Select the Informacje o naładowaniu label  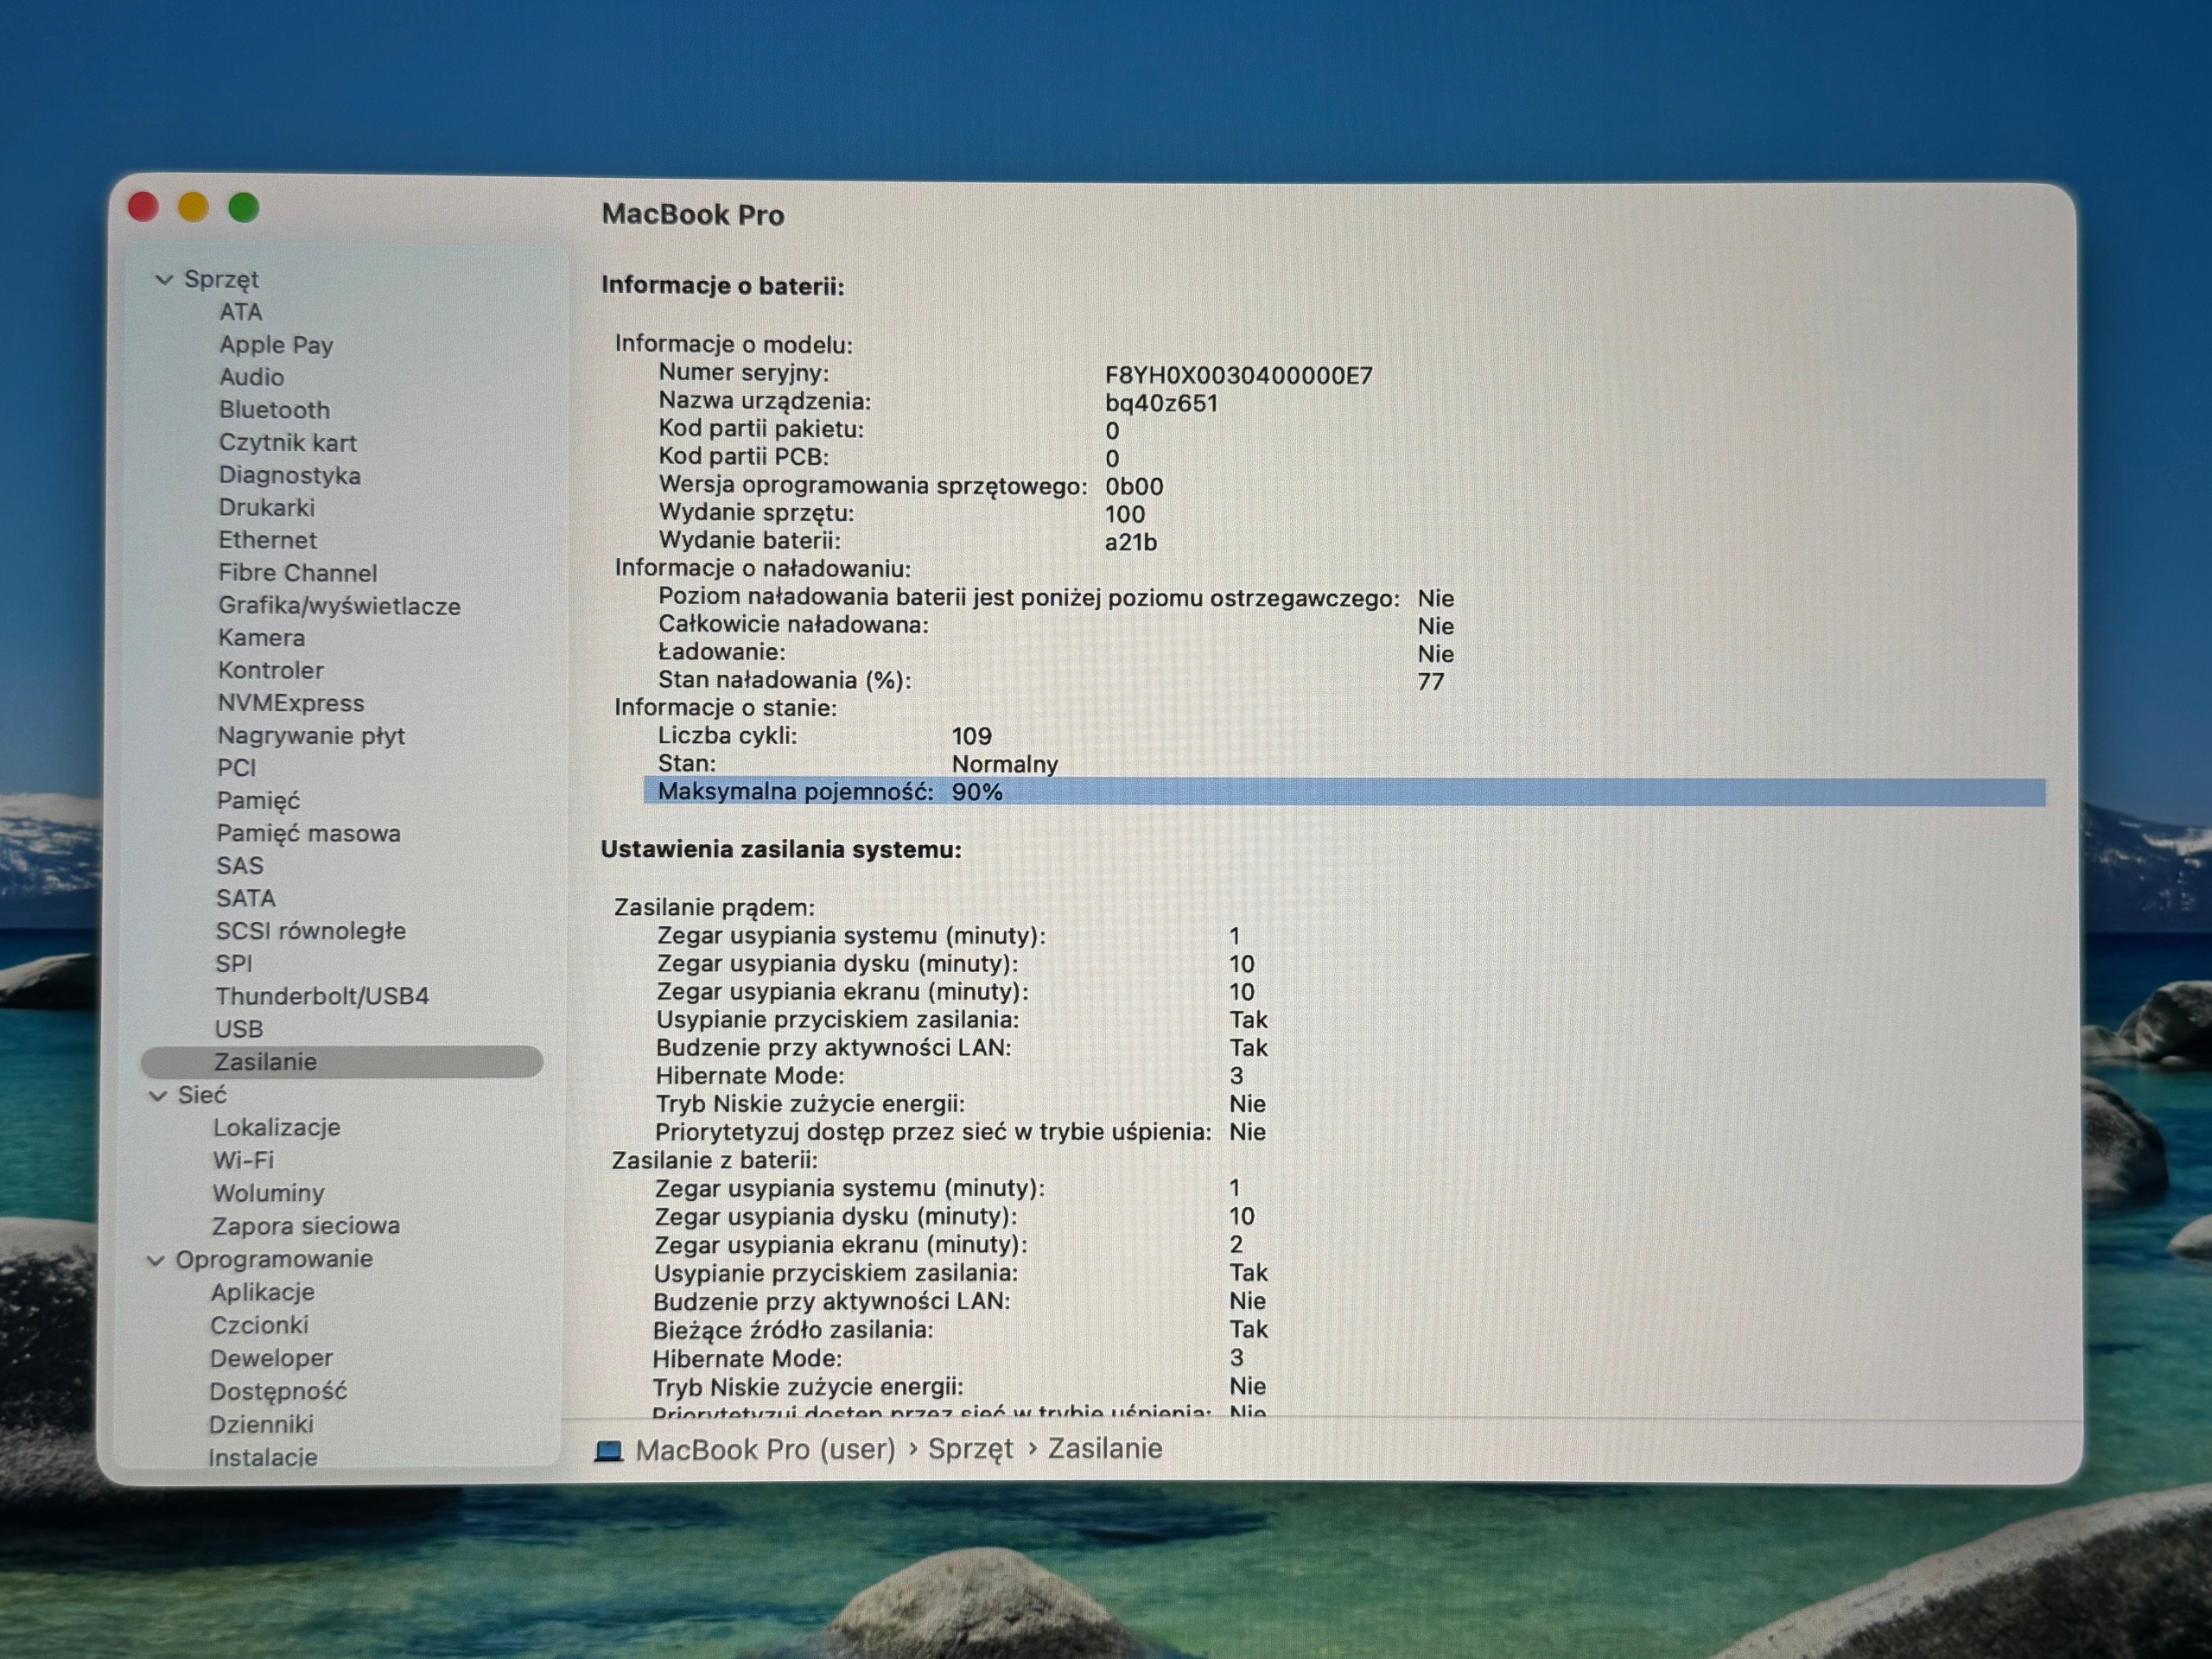pyautogui.click(x=762, y=569)
